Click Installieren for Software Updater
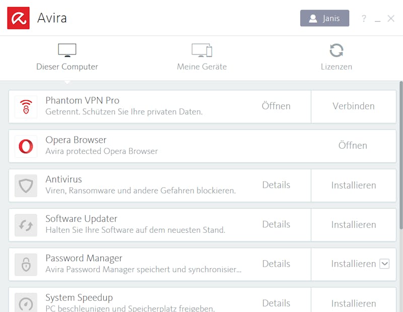Viewport: 403px width, 312px height. point(354,225)
